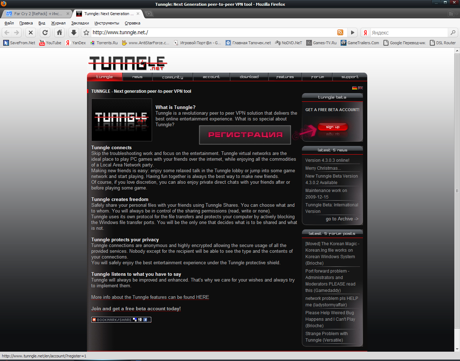The image size is (460, 361).
Task: Open a new tab with the plus button
Action: 149,14
